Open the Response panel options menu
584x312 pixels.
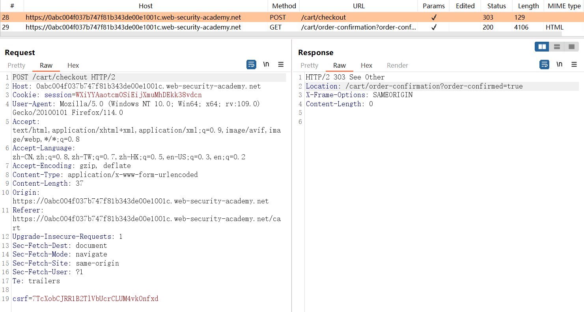point(574,65)
